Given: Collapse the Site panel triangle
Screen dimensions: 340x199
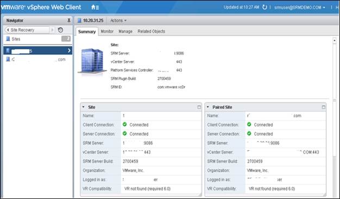Looking at the screenshot, I should tap(84, 107).
